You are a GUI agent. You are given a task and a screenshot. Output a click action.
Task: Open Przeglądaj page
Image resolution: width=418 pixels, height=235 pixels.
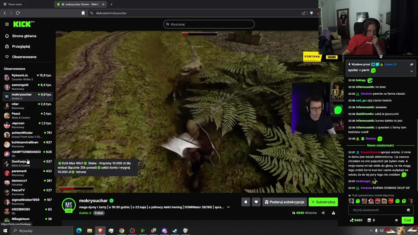pyautogui.click(x=21, y=46)
